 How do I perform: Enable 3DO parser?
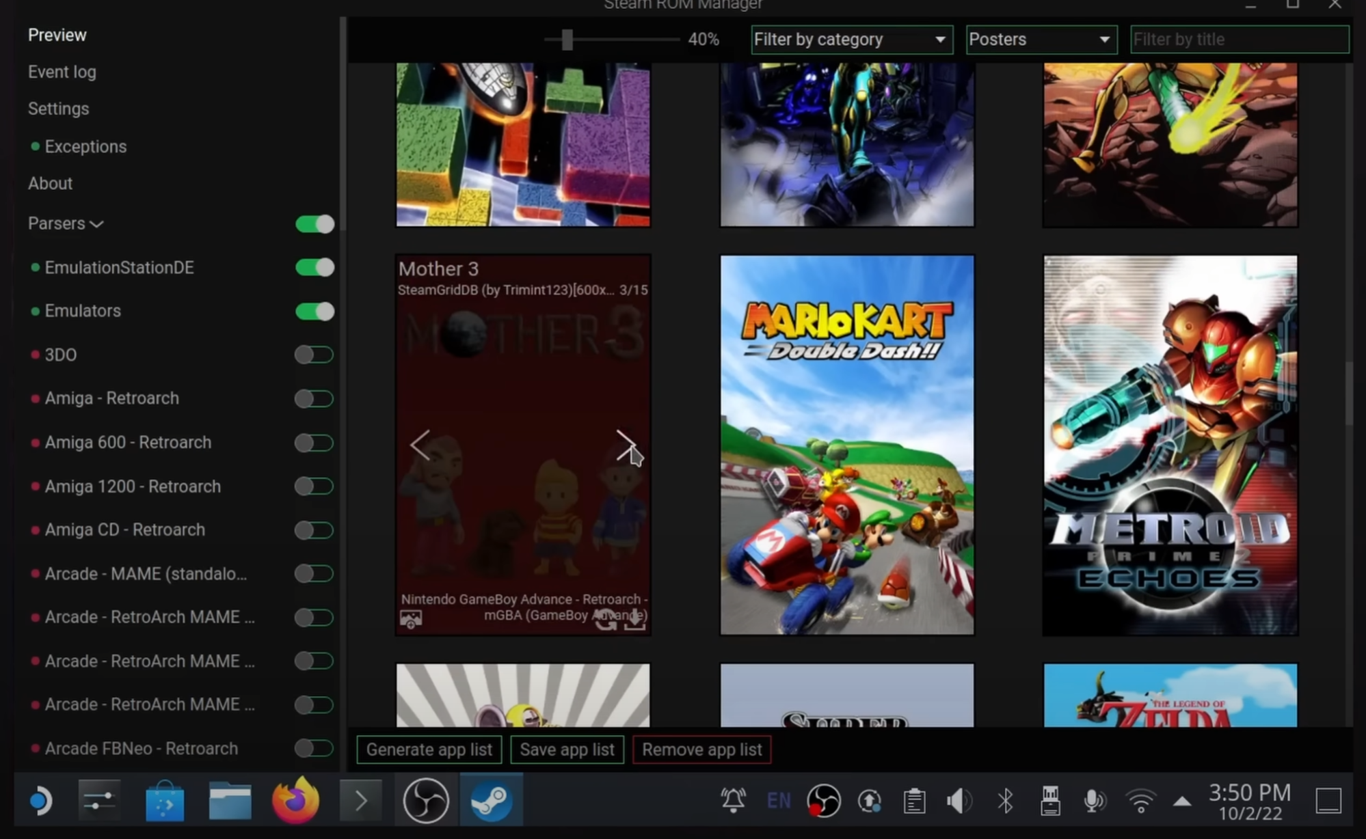(314, 355)
